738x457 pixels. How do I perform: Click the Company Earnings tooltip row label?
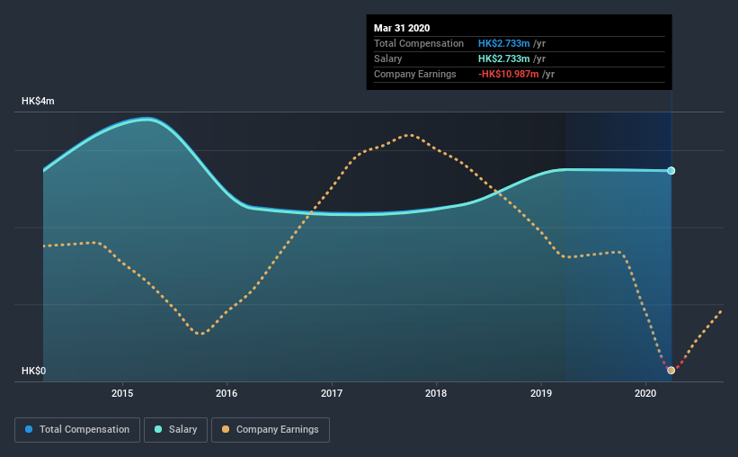click(x=415, y=74)
